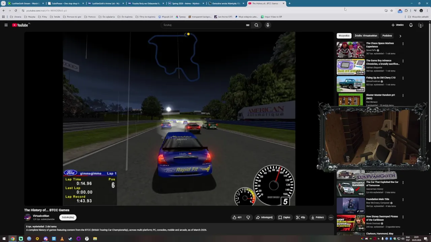Open the Seriale bookmarks folder
Image resolution: width=431 pixels, height=242 pixels.
click(x=55, y=17)
